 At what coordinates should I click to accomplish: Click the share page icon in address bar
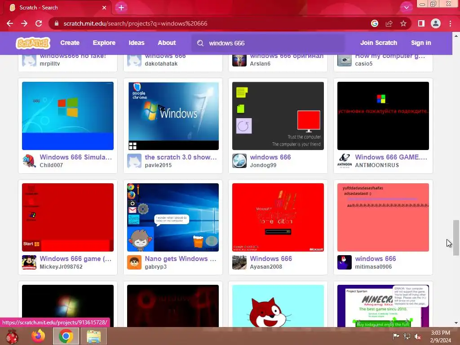[389, 23]
